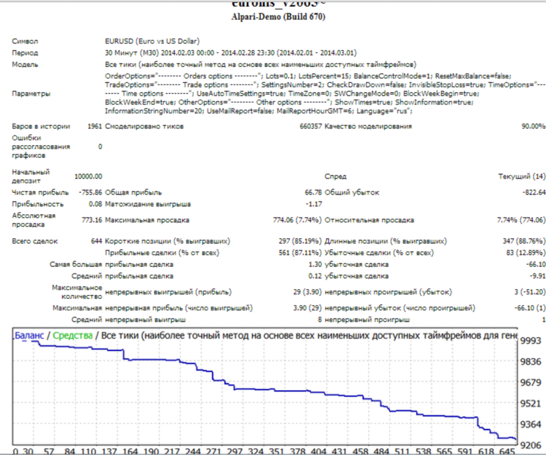The image size is (546, 455).
Task: Click the Параметры label
Action: tap(31, 94)
